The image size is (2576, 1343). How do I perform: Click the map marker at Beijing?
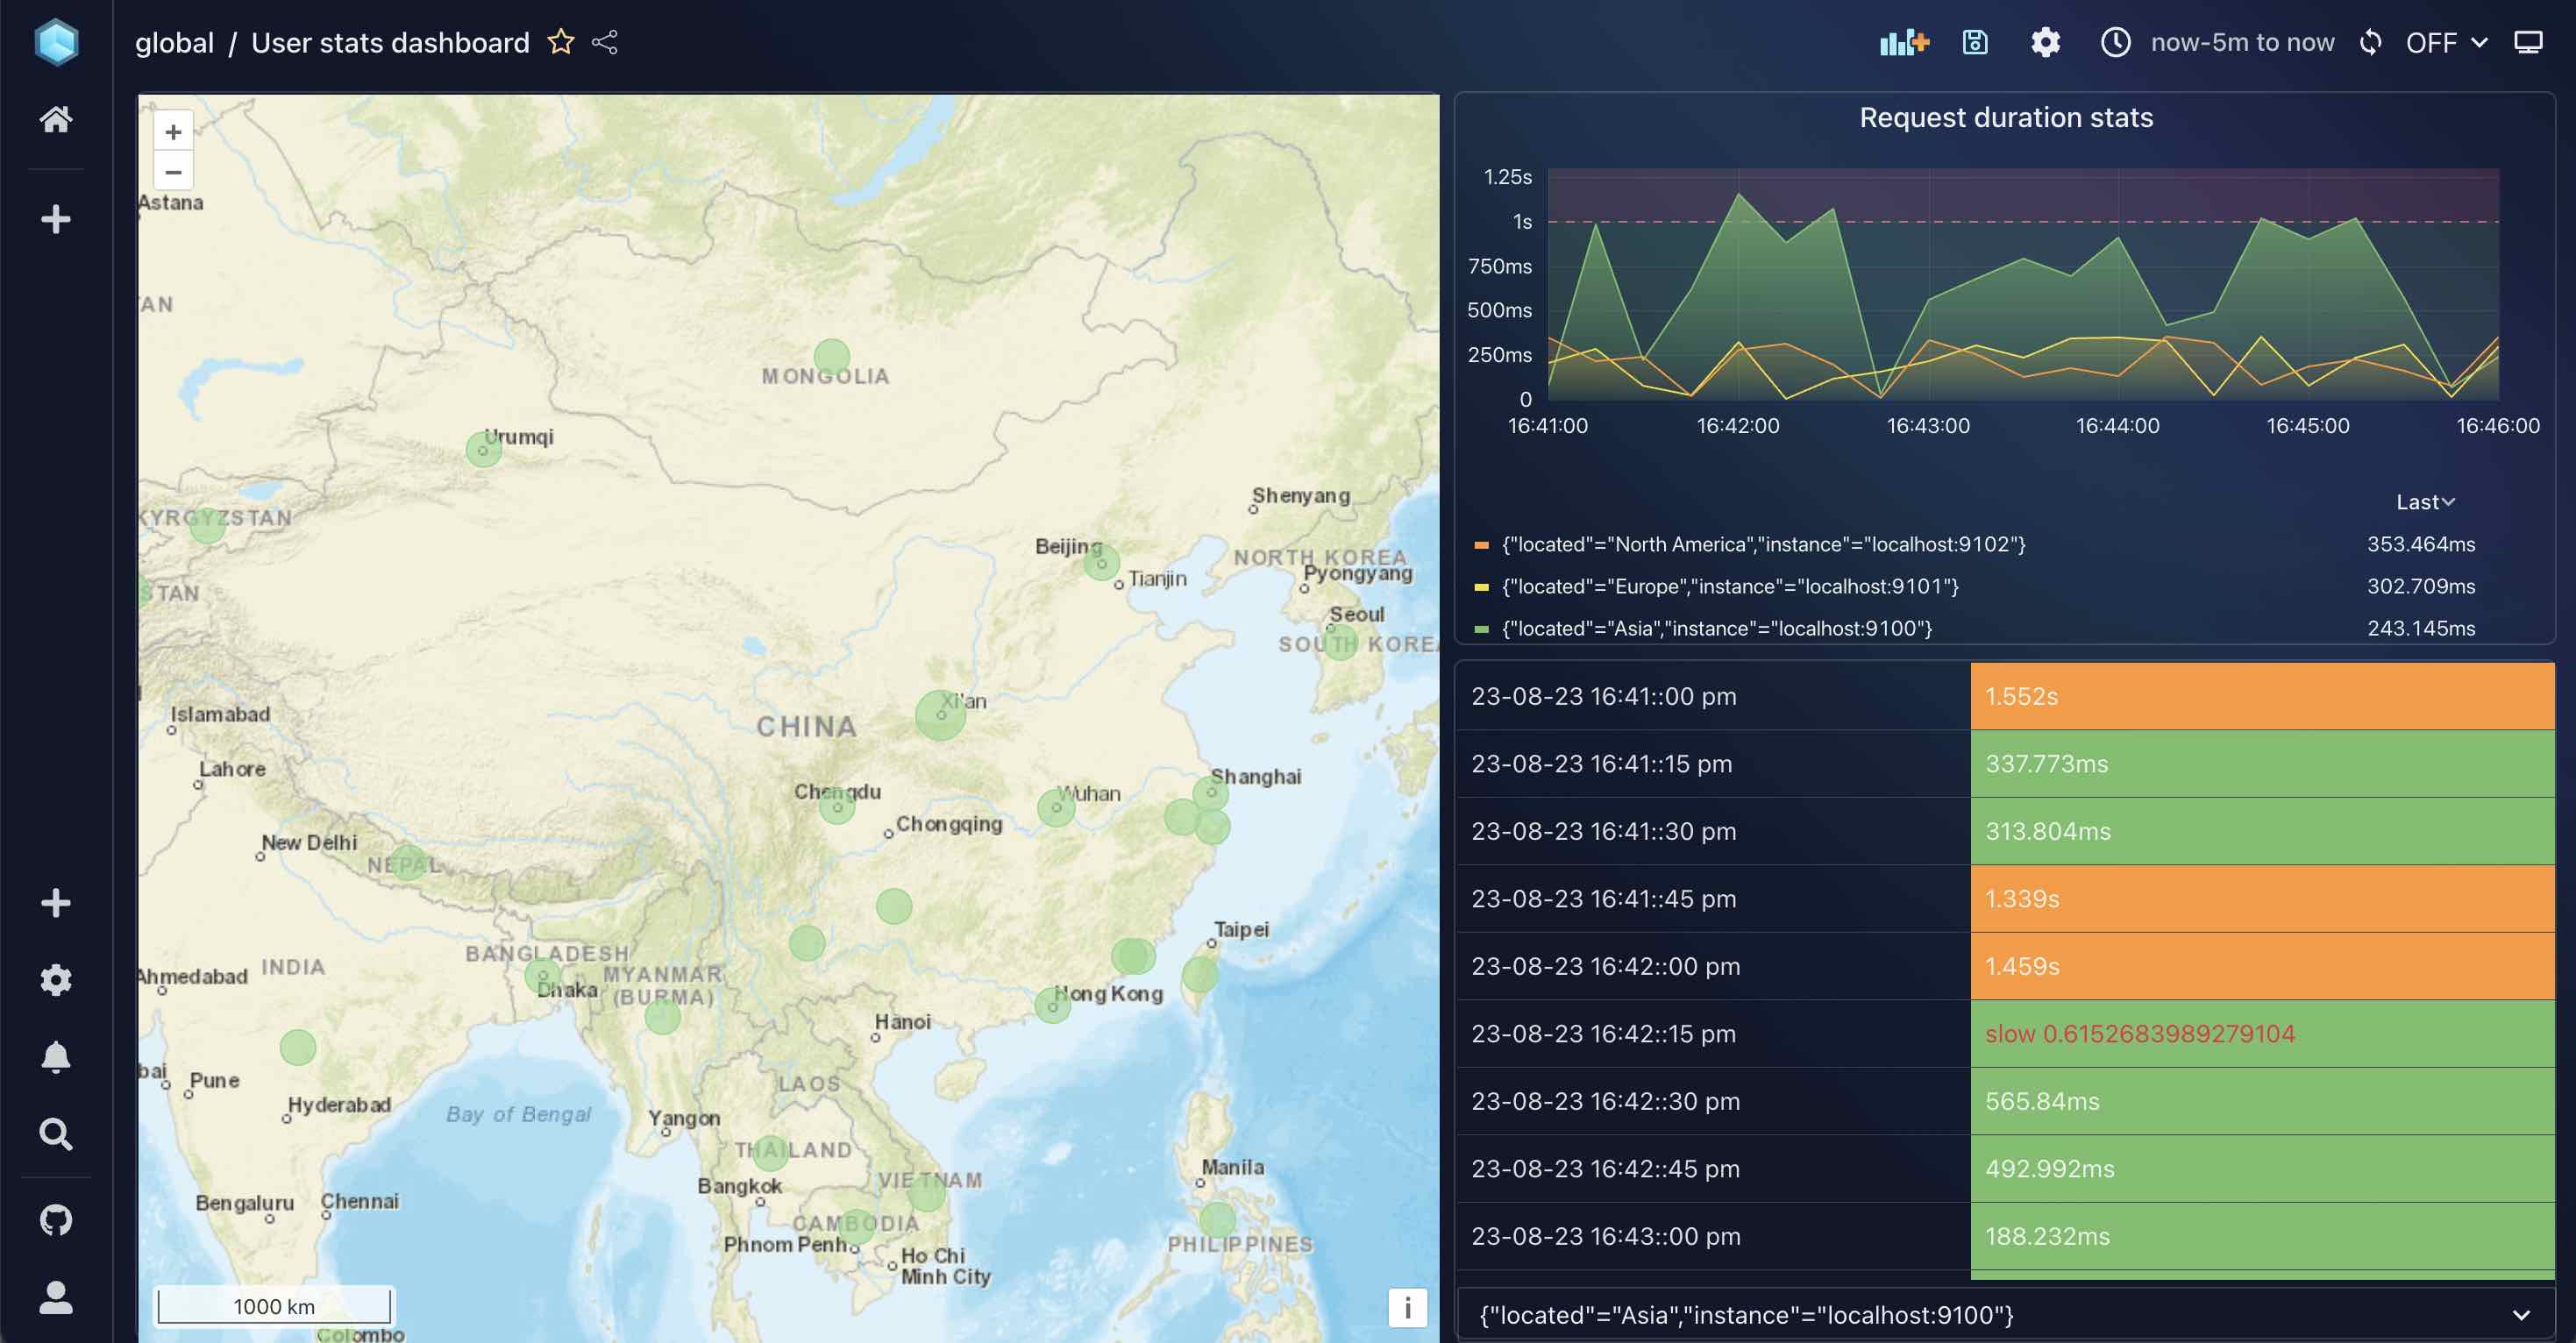(1101, 562)
